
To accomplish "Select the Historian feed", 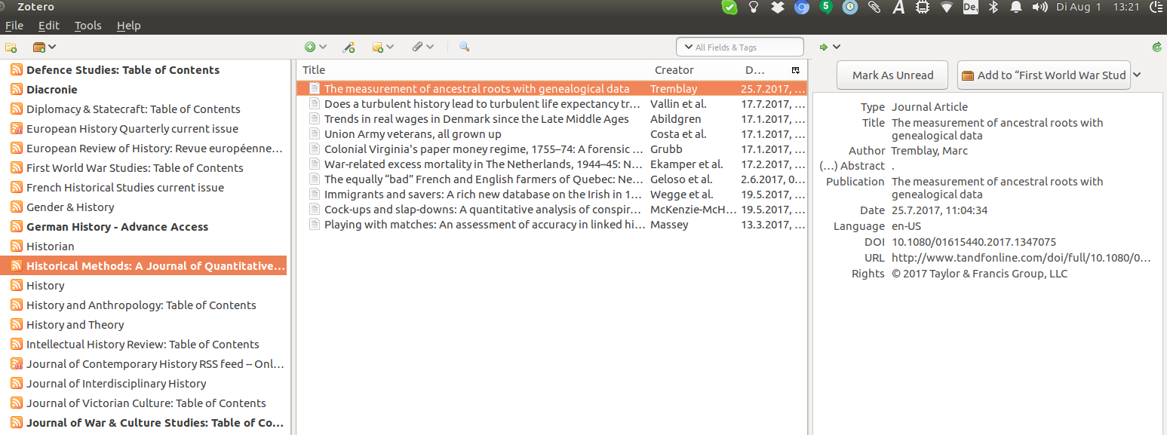I will [x=143, y=247].
